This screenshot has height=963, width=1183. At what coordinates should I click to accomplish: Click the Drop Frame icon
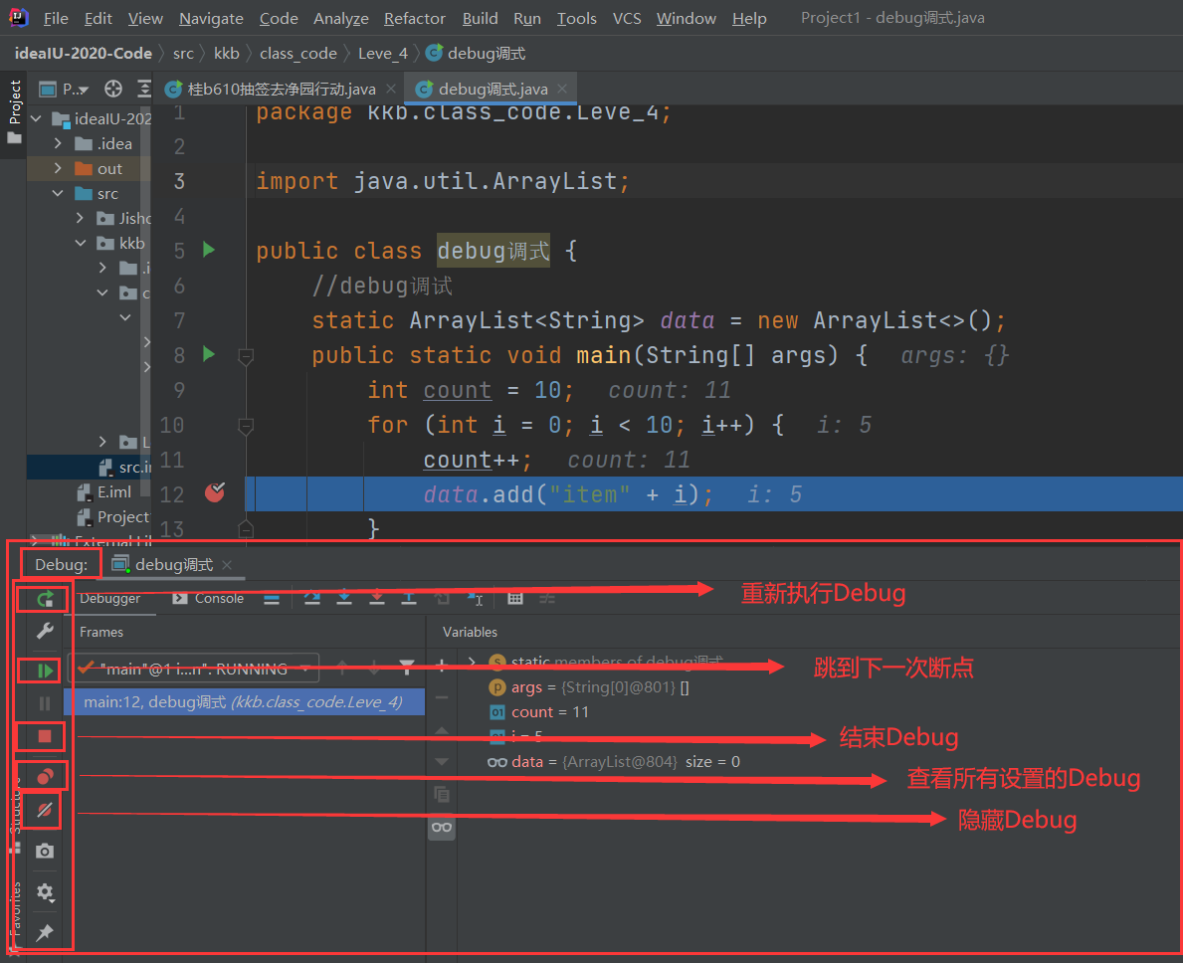point(442,598)
